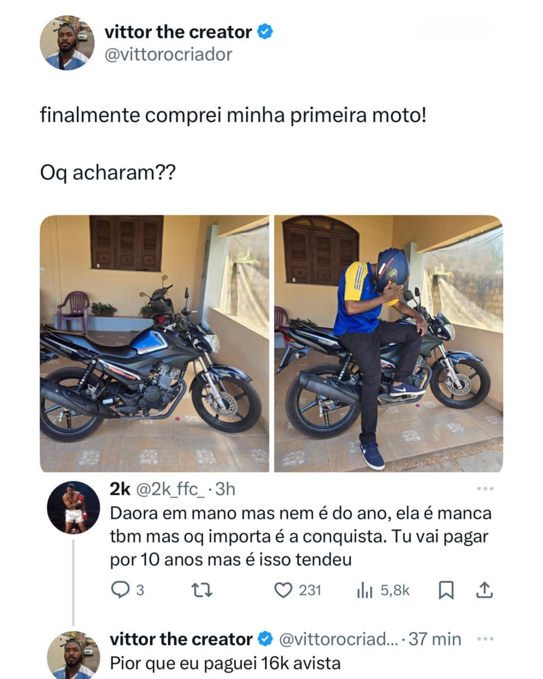The width and height of the screenshot is (543, 679).
Task: Open vittor's profile picture at the top
Action: pyautogui.click(x=66, y=43)
